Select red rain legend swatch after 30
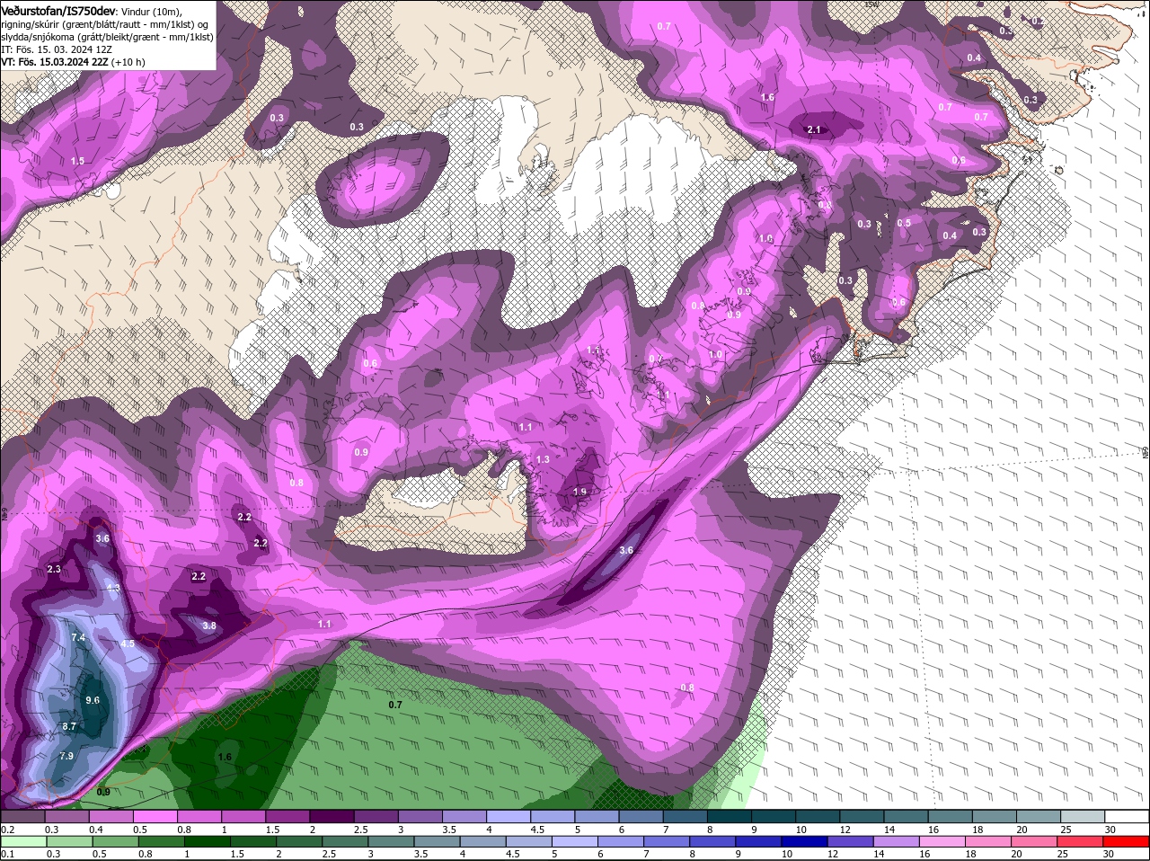1150x861 pixels. (1128, 842)
